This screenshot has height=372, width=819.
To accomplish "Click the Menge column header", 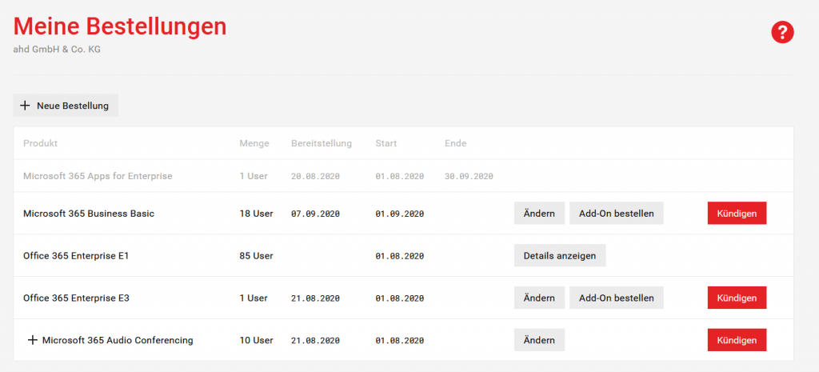I will [x=254, y=143].
